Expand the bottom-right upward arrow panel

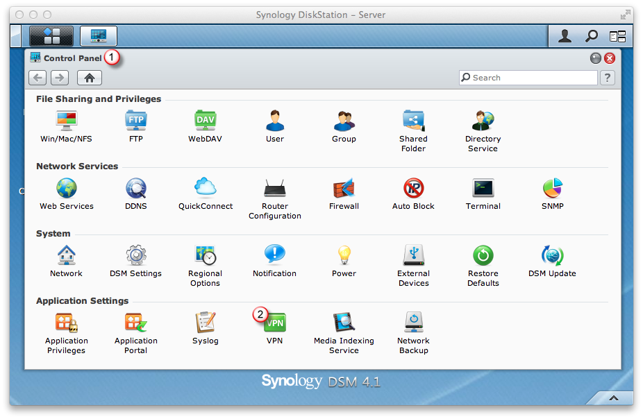(613, 398)
